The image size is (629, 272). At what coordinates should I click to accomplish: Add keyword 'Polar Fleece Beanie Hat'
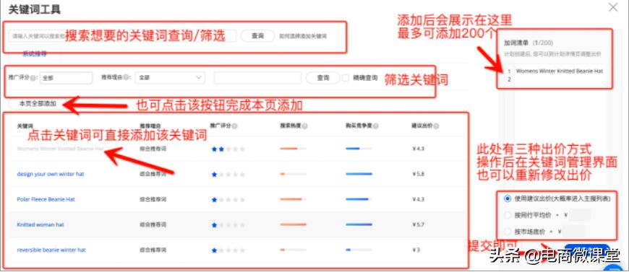46,199
